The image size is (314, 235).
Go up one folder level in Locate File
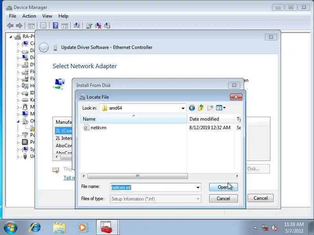[x=201, y=108]
